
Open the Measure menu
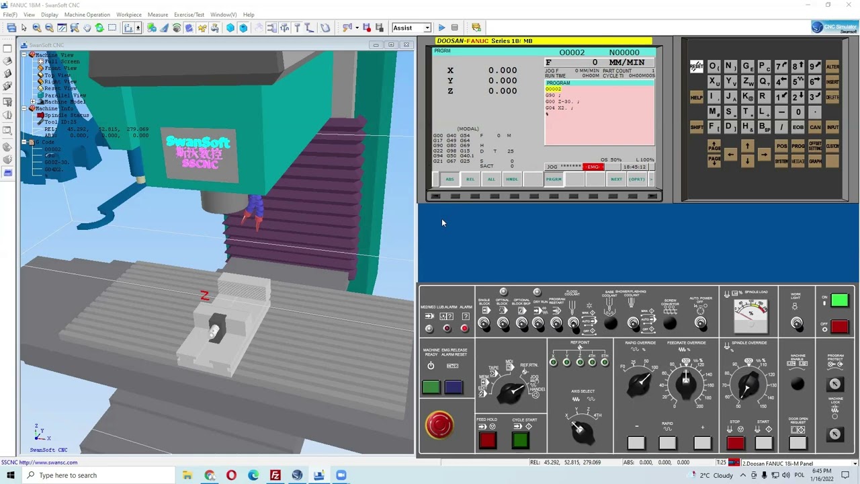158,14
